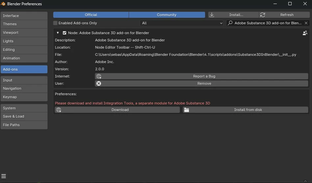Image resolution: width=312 pixels, height=183 pixels.
Task: Click the X icon on Remove
Action: pyautogui.click(x=99, y=83)
